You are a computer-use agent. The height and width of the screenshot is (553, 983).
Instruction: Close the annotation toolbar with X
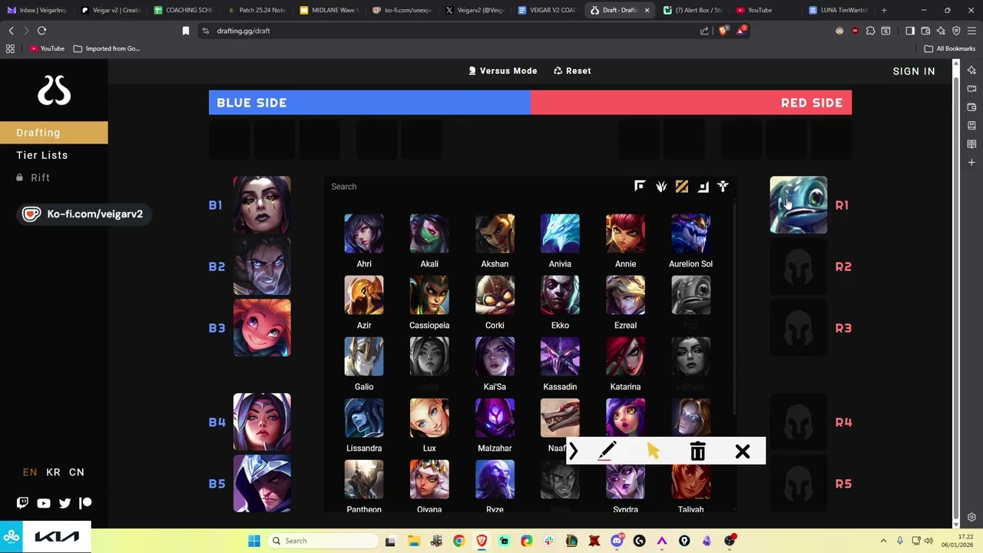[743, 452]
